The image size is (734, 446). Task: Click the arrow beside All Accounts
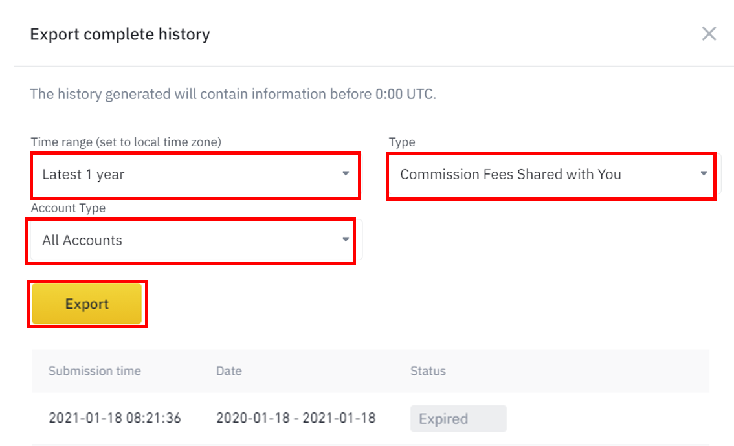point(346,240)
